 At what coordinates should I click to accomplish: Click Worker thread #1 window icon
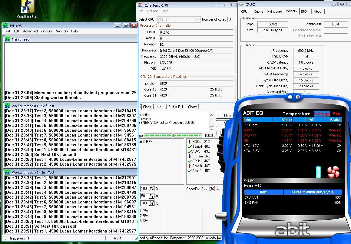point(7,106)
